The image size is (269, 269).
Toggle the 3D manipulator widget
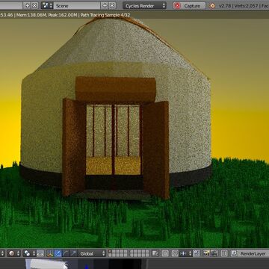click(x=50, y=253)
